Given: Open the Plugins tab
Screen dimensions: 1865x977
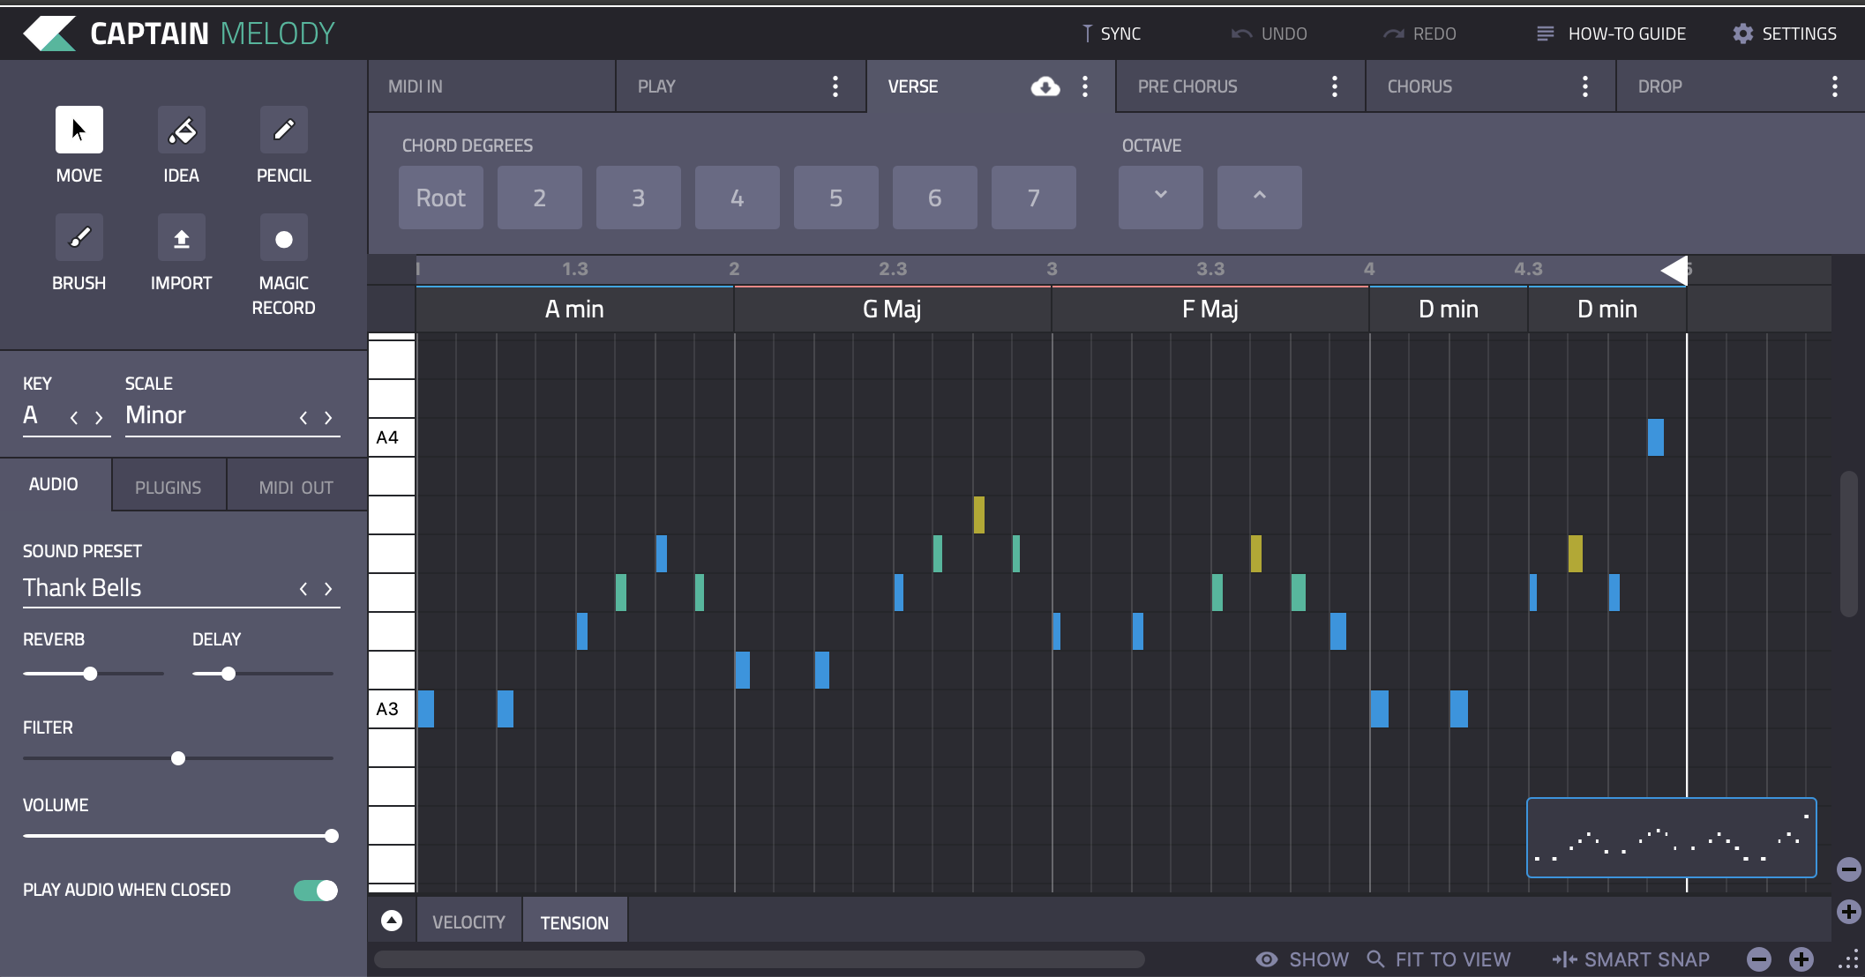Looking at the screenshot, I should click(169, 487).
